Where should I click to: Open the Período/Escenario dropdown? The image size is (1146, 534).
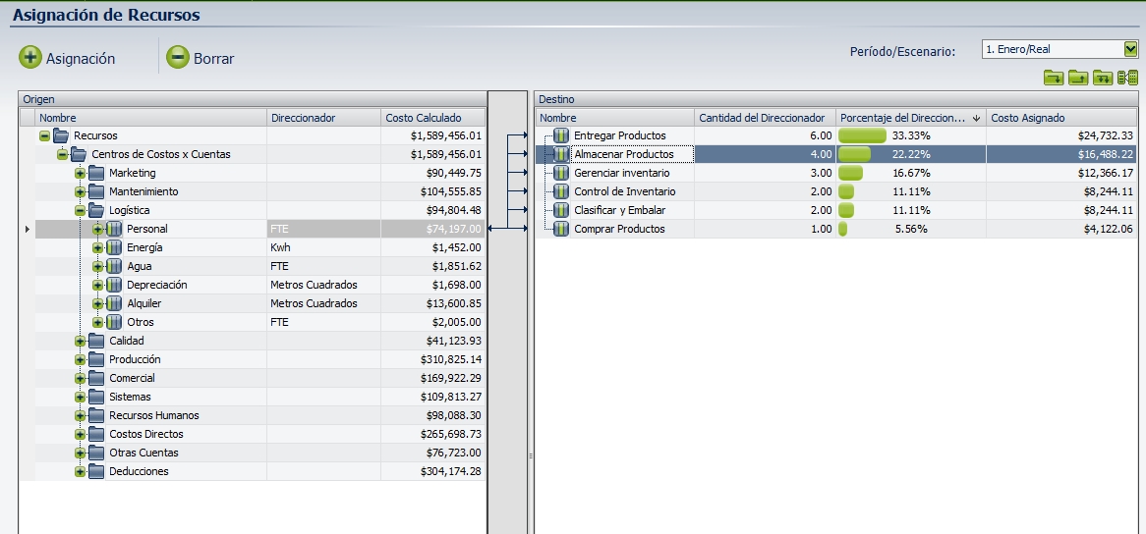(1130, 49)
